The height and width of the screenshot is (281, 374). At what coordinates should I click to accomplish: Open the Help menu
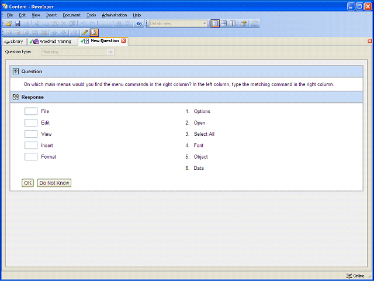pos(137,15)
